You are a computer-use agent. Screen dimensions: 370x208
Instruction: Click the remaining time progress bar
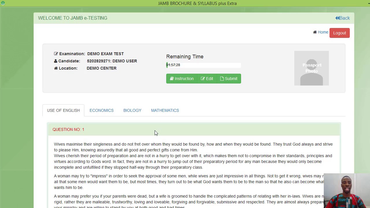(203, 65)
